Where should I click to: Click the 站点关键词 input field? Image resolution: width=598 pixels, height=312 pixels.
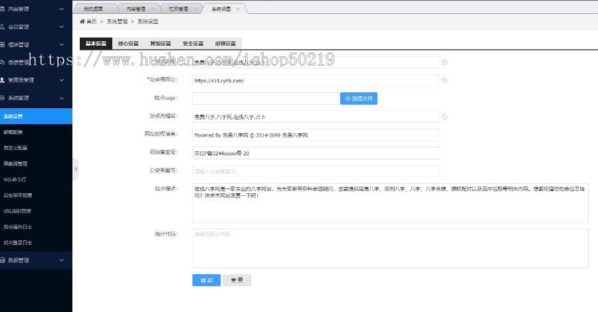point(316,117)
